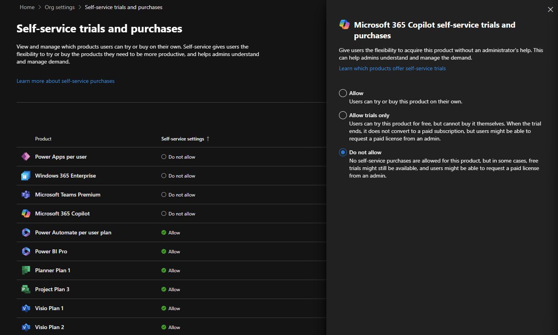Image resolution: width=558 pixels, height=335 pixels.
Task: Click the Project Plan 3 icon
Action: point(26,289)
